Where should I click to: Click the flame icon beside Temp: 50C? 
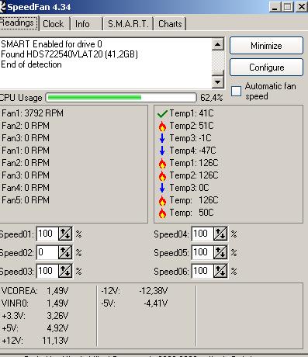click(162, 213)
